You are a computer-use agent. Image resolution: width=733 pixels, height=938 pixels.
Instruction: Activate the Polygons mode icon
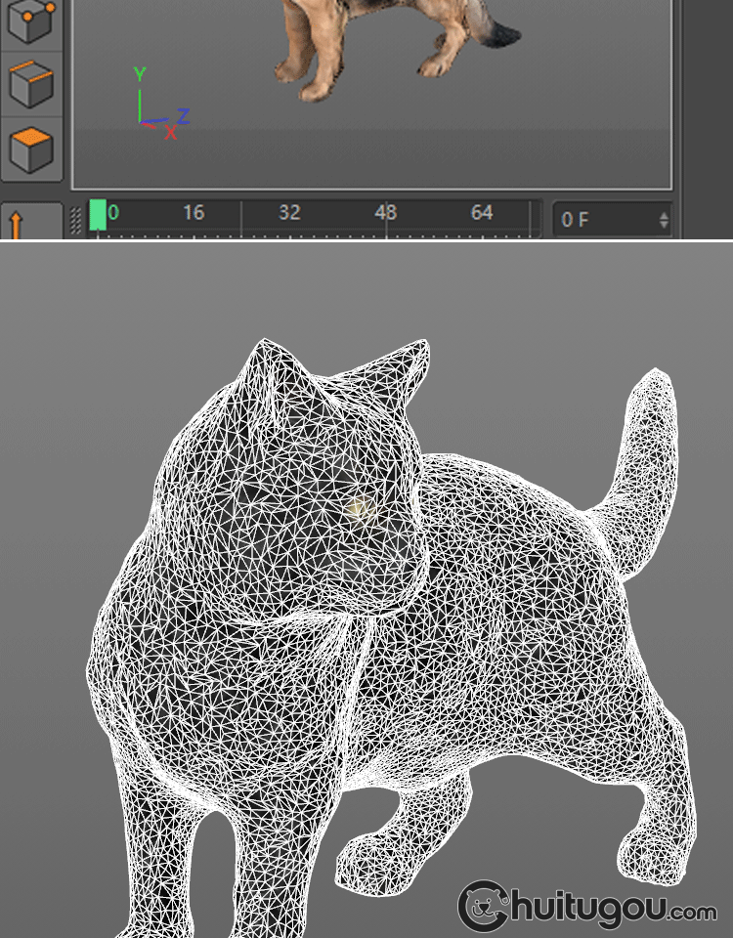[30, 149]
